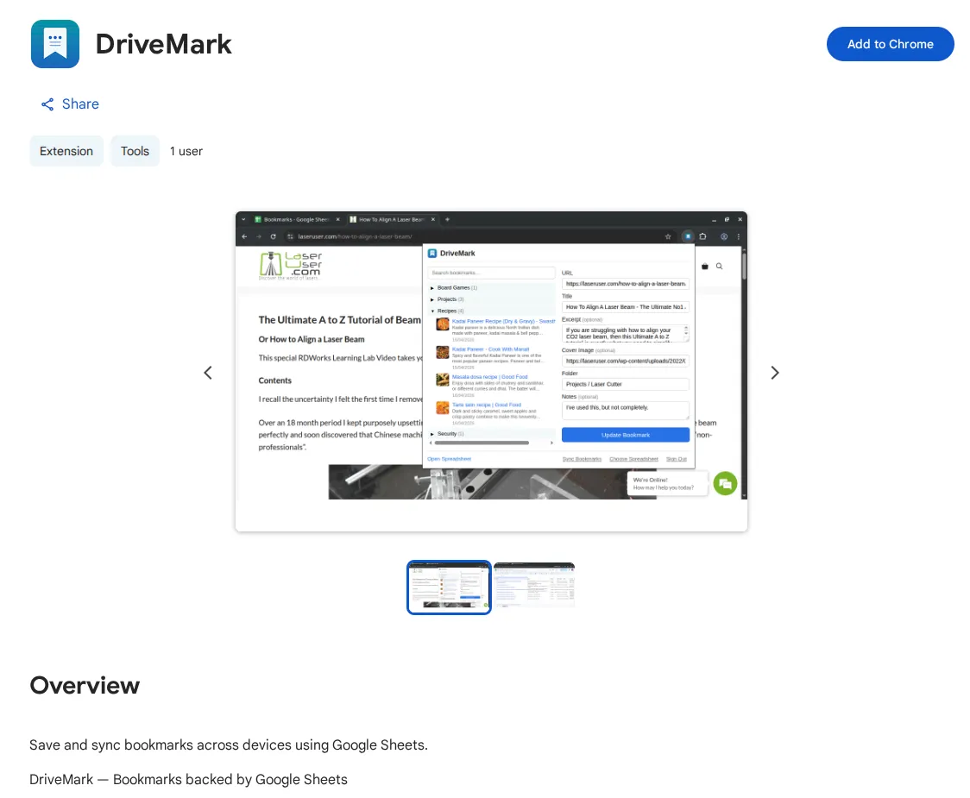This screenshot has width=970, height=798.
Task: Select the first screenshot thumbnail
Action: coord(449,587)
